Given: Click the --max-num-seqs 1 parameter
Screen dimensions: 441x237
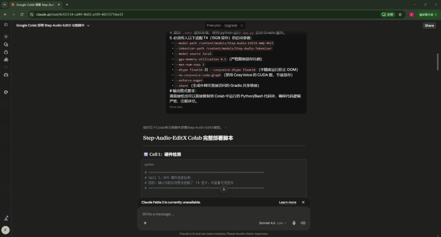Looking at the screenshot, I should (189, 65).
